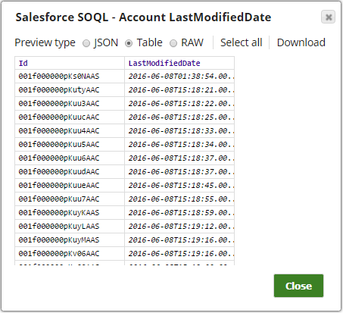Image resolution: width=343 pixels, height=313 pixels.
Task: Click date cell 2016-06-08T01:38:54
Action: [179, 77]
